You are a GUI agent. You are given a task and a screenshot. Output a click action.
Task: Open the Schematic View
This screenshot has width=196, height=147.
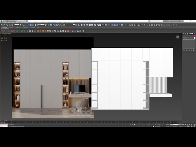92,25
